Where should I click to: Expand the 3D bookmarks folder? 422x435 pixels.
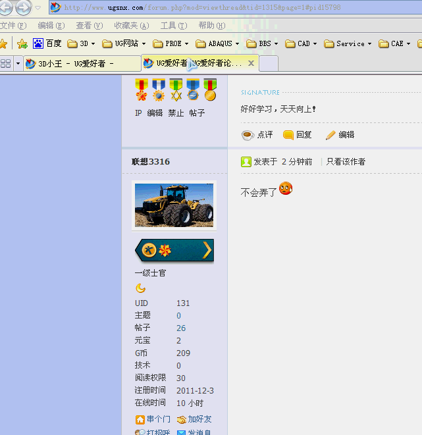[x=81, y=44]
